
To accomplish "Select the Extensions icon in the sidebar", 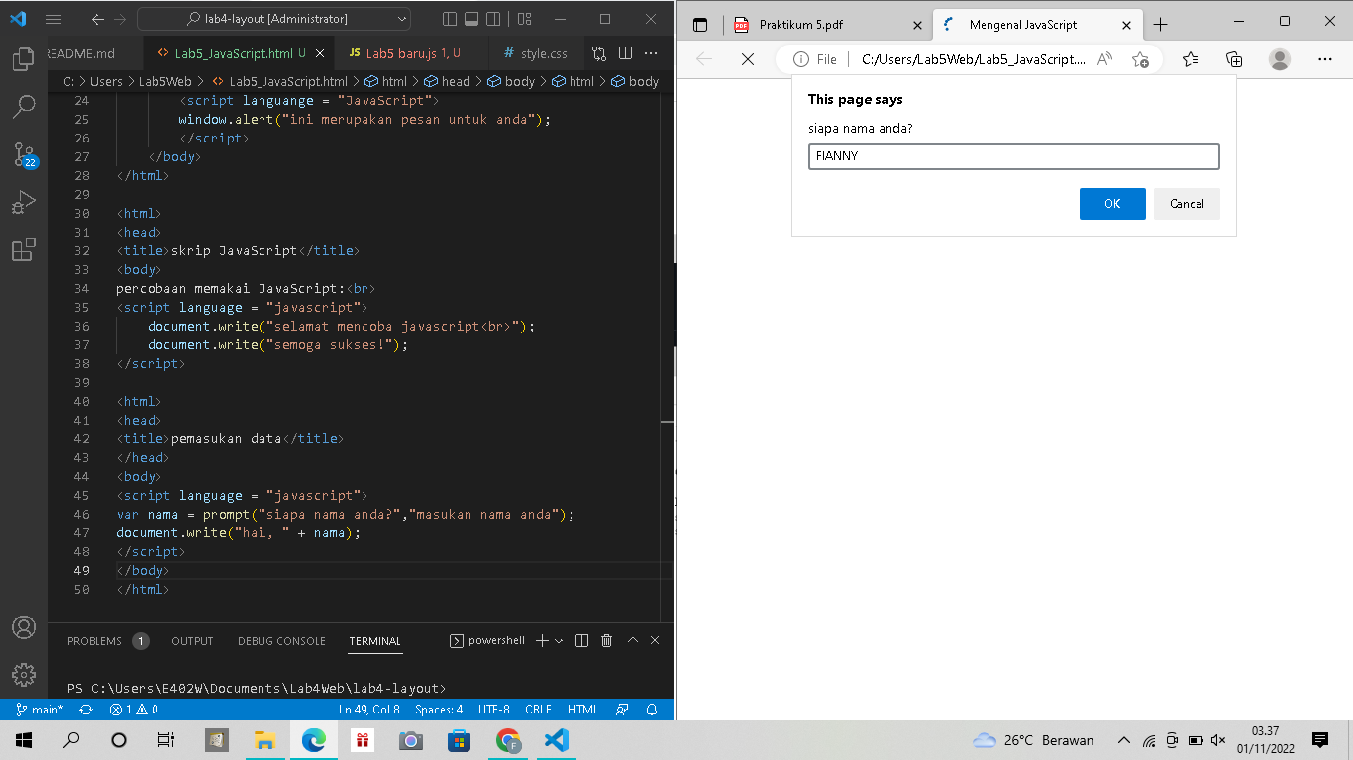I will click(x=23, y=249).
